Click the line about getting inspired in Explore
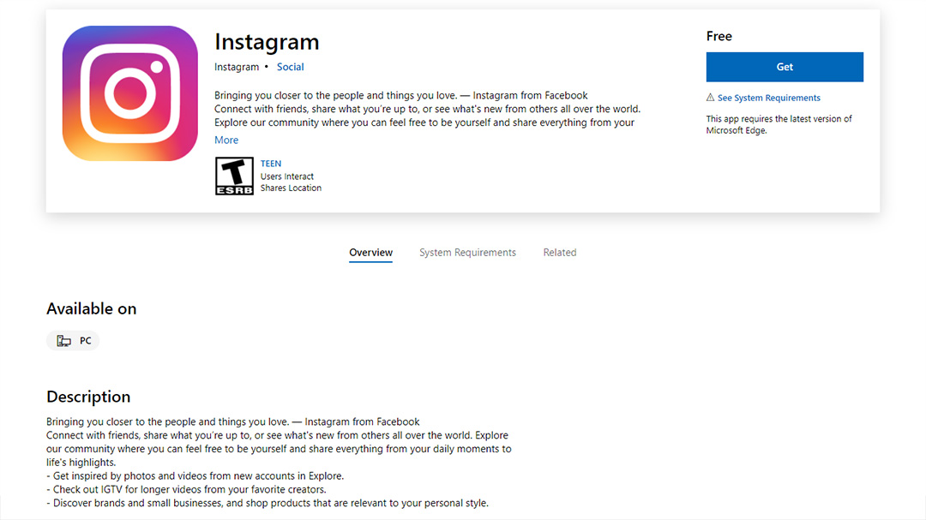Viewport: 926px width, 520px height. [195, 475]
